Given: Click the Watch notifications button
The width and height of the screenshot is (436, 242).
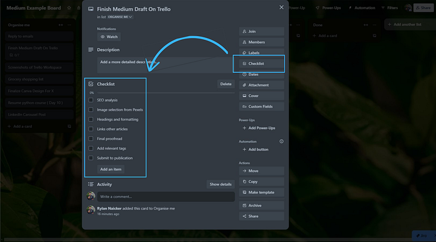Looking at the screenshot, I should [x=109, y=37].
